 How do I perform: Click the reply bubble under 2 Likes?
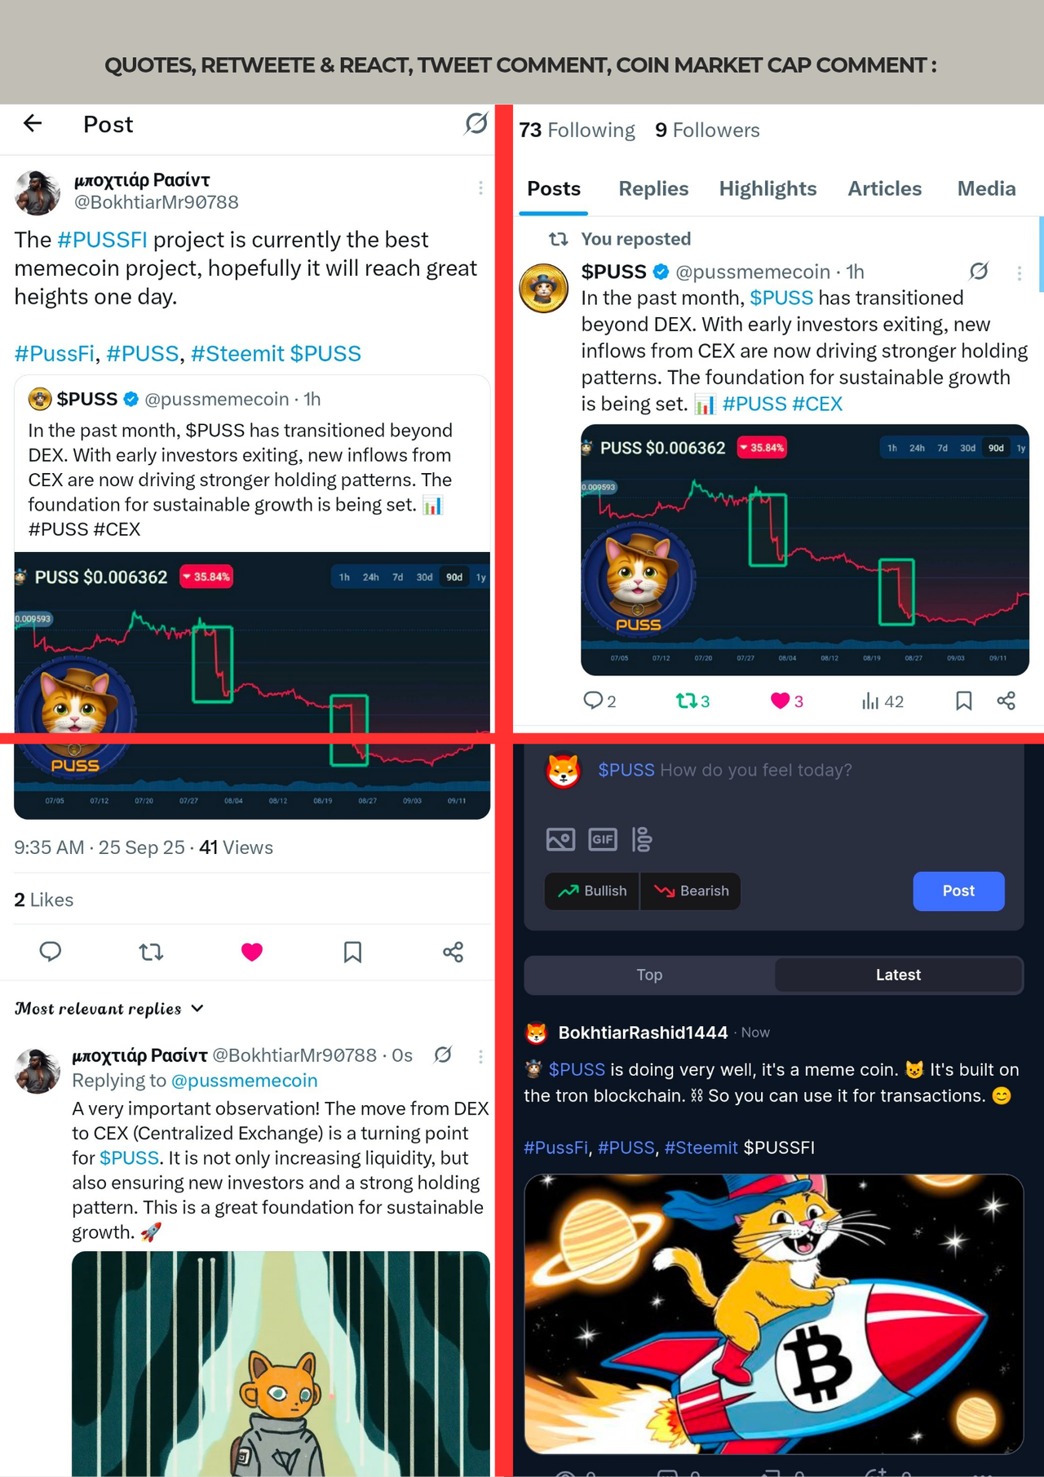pyautogui.click(x=51, y=952)
